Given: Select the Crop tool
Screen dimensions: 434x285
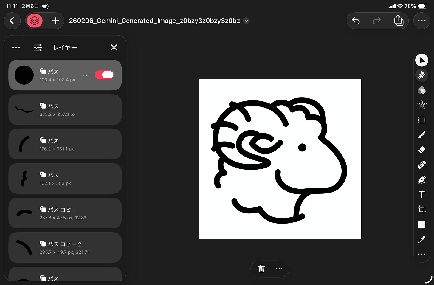Looking at the screenshot, I should [422, 210].
